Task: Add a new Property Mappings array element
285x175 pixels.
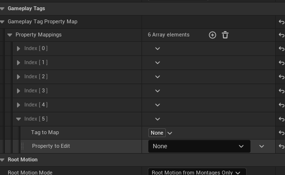Action: pyautogui.click(x=213, y=35)
